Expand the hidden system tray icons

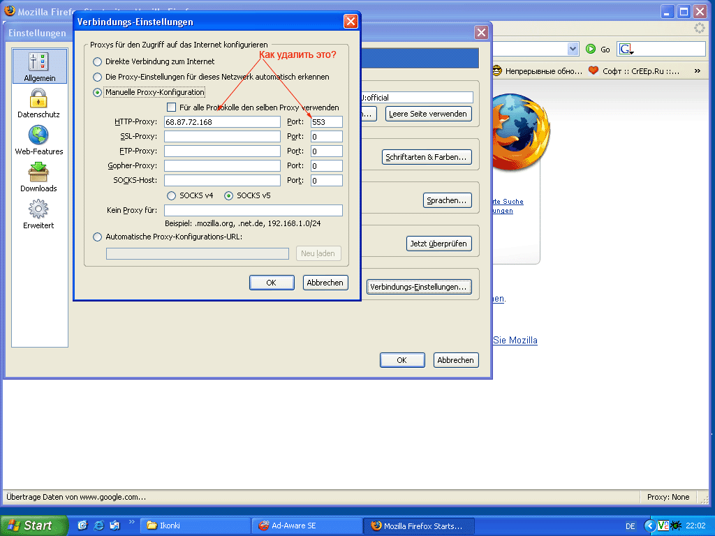point(650,526)
